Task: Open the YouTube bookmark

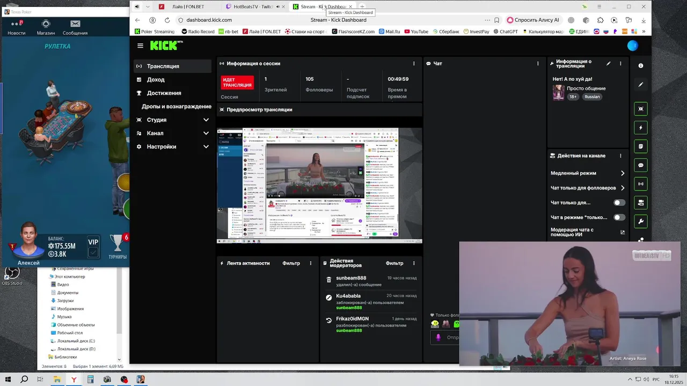Action: coord(416,32)
